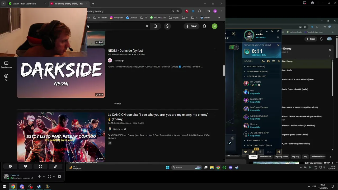Open the DARKSIDE NEONI video thumbnail

click(x=61, y=73)
